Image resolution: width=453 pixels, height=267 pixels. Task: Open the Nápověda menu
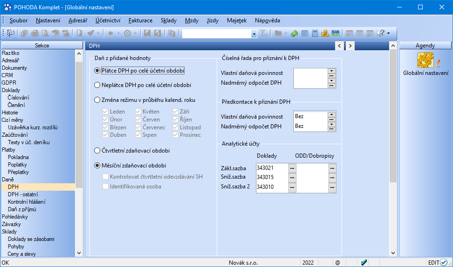click(x=267, y=20)
